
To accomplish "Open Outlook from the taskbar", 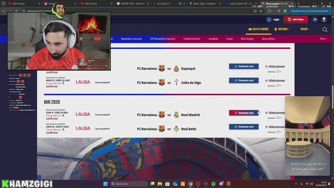I will [x=175, y=184].
